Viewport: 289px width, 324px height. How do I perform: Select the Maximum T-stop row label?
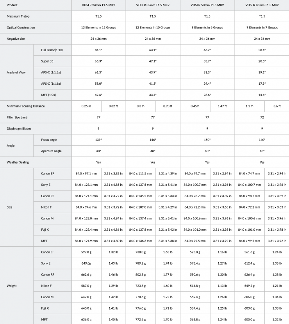point(20,16)
